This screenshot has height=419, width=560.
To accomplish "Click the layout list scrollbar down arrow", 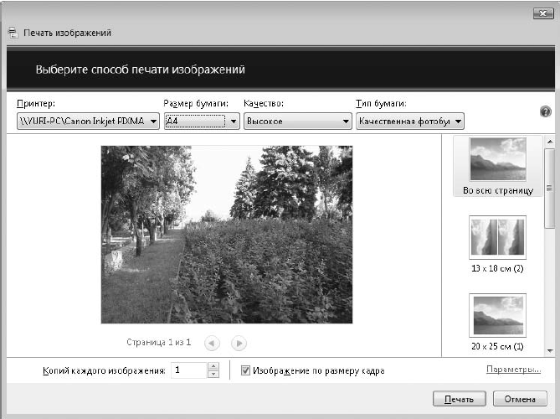I will (550, 351).
